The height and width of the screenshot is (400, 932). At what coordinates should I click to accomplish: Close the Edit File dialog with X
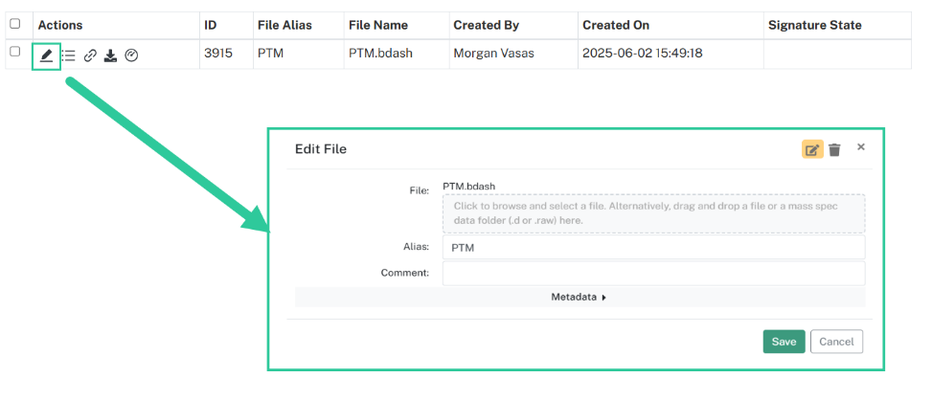pos(861,146)
